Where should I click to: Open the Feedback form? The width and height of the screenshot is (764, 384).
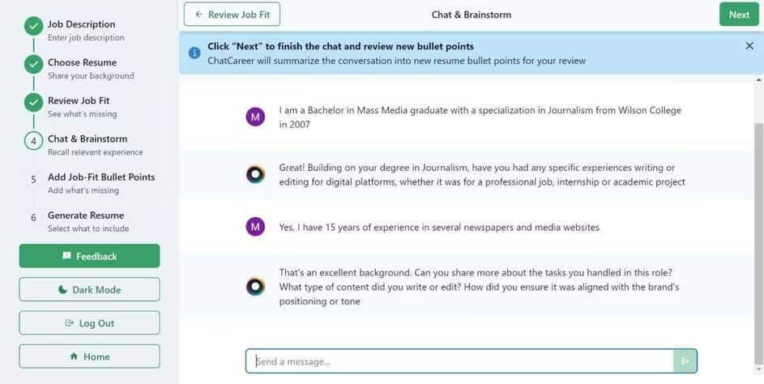(89, 256)
